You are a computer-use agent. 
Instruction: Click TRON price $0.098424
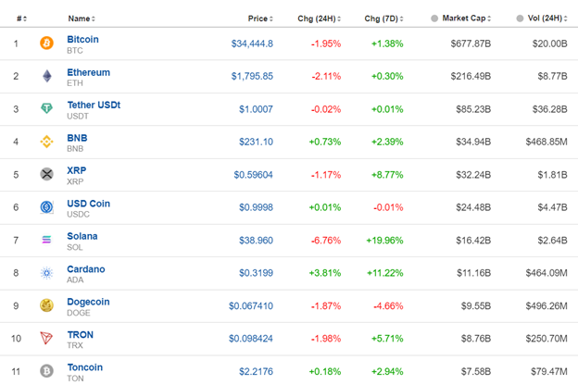251,338
